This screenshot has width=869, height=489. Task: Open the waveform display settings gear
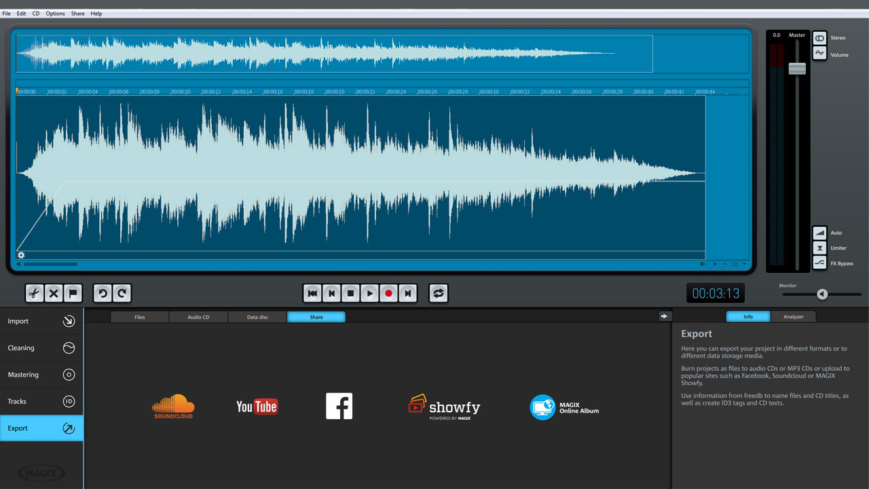pyautogui.click(x=21, y=255)
